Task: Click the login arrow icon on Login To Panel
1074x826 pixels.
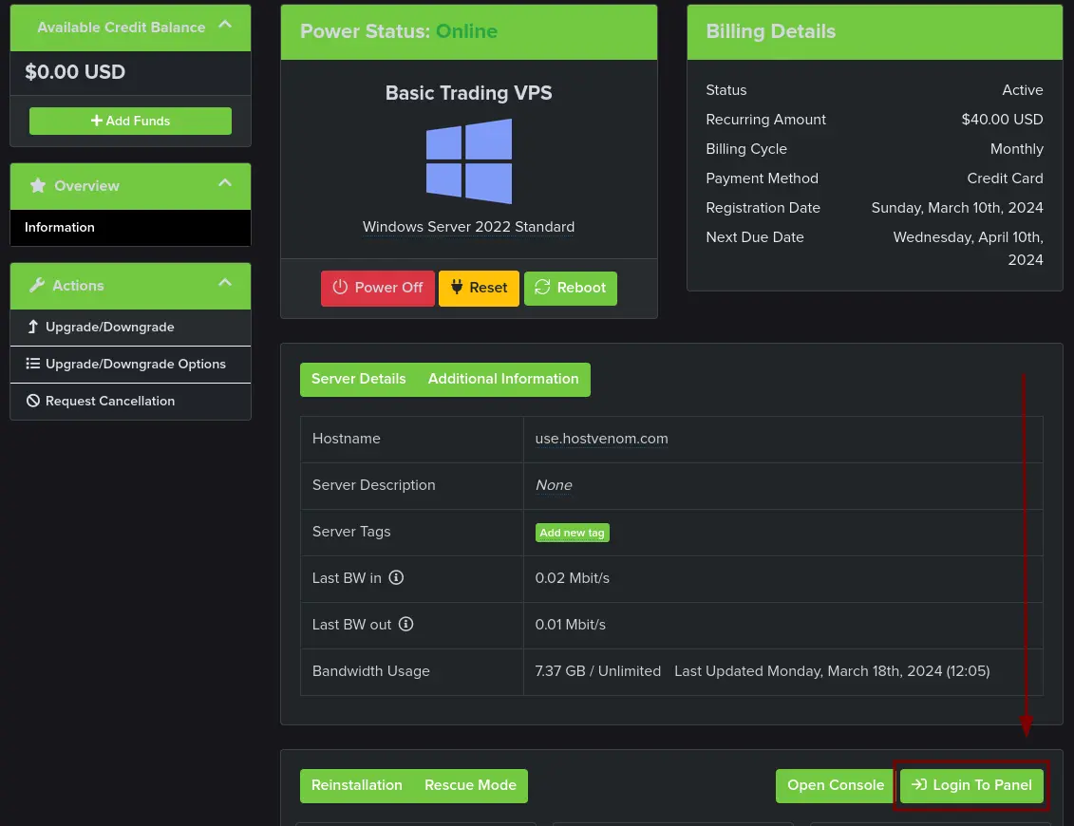Action: (919, 785)
